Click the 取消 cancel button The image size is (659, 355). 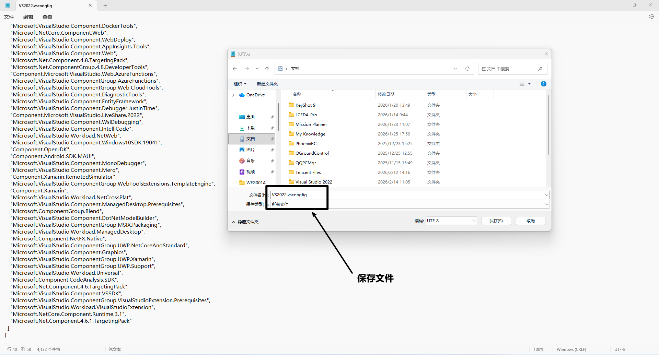[x=530, y=221]
